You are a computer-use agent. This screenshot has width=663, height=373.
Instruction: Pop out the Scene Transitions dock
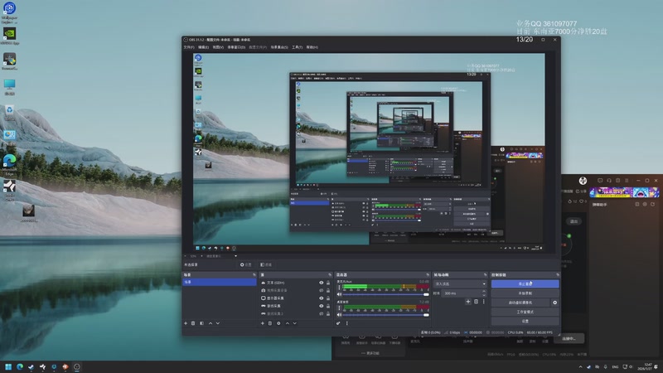click(x=486, y=275)
